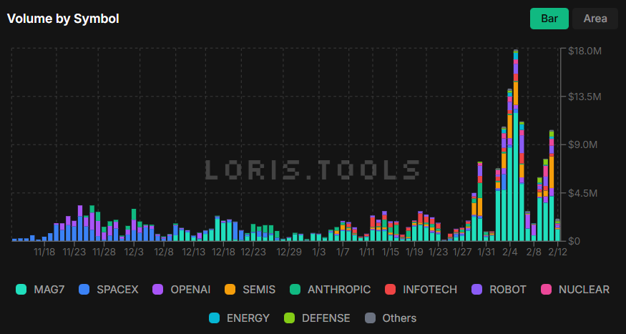Click the 11/23 date label
Viewport: 626px width, 334px height.
[x=74, y=252]
